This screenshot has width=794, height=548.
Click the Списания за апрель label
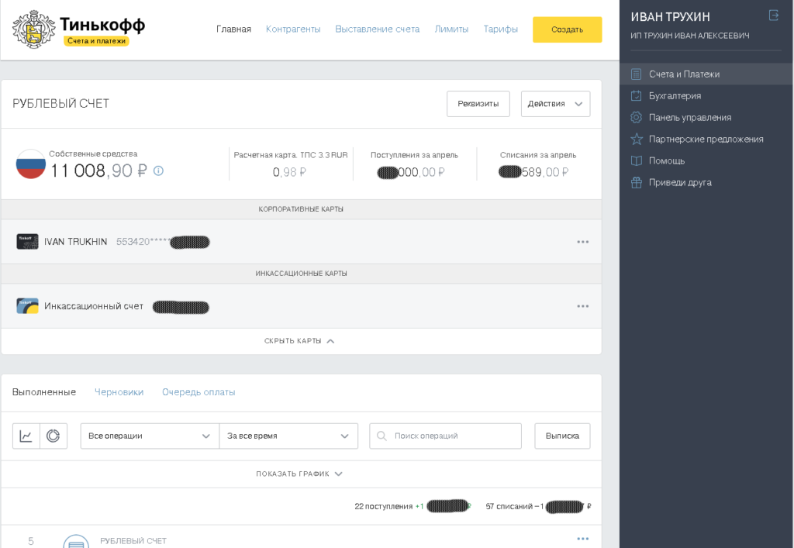538,155
